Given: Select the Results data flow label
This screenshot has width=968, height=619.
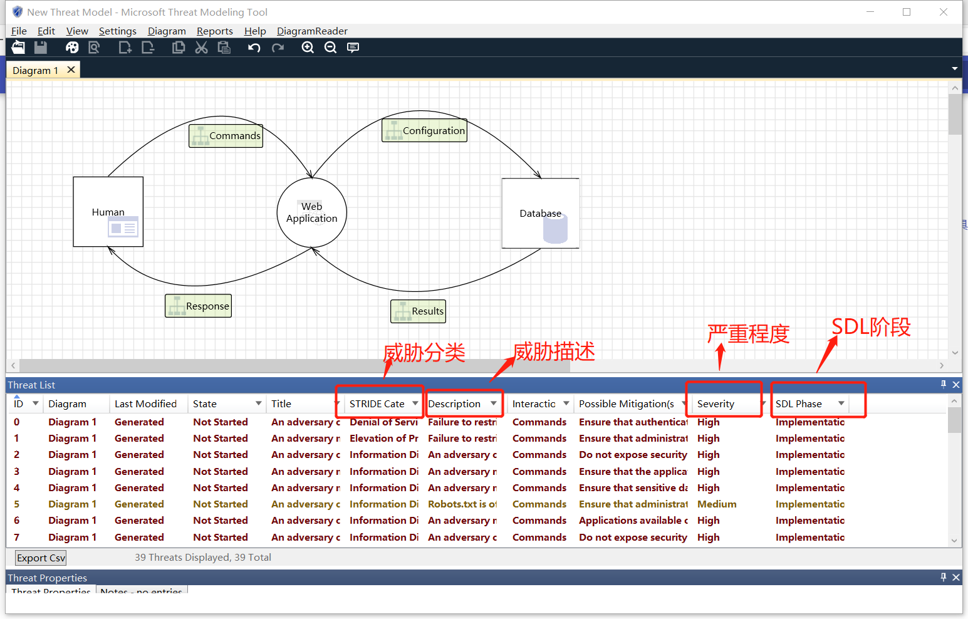Looking at the screenshot, I should click(x=419, y=311).
